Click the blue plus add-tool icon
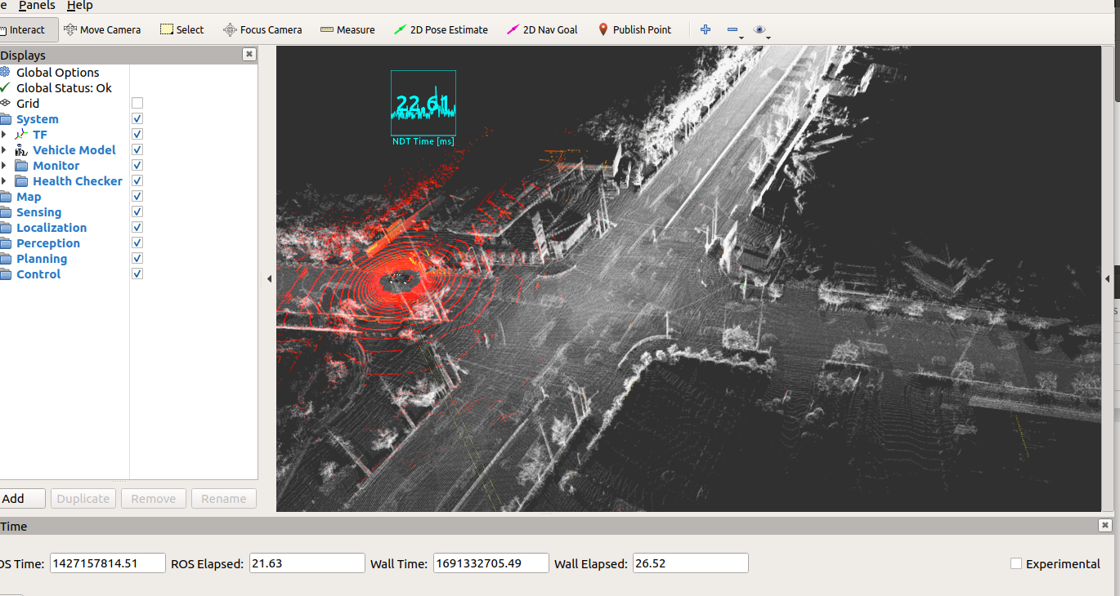 pos(706,29)
